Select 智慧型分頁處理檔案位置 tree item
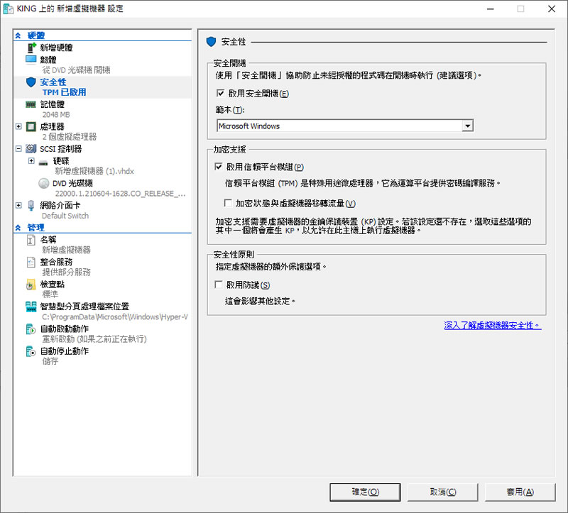 pyautogui.click(x=84, y=307)
